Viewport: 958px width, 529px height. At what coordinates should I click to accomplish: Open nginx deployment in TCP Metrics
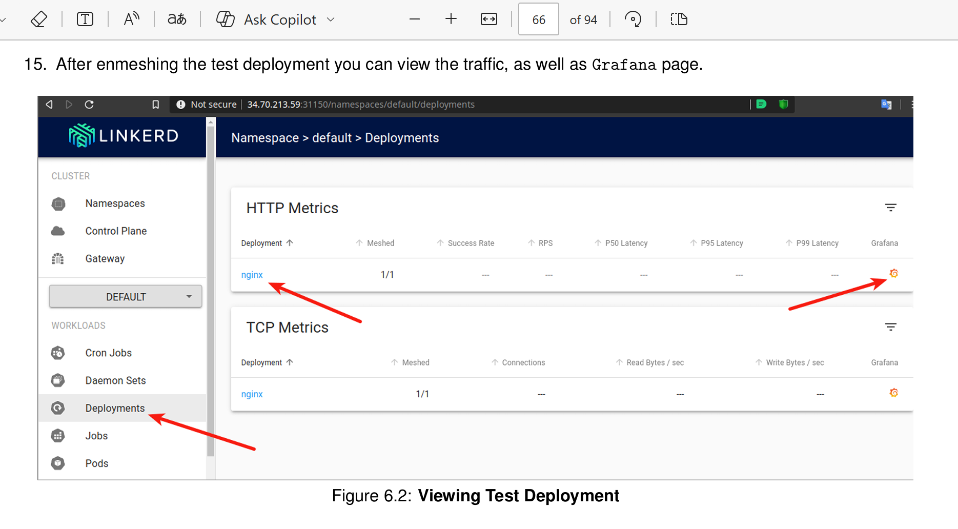tap(252, 394)
